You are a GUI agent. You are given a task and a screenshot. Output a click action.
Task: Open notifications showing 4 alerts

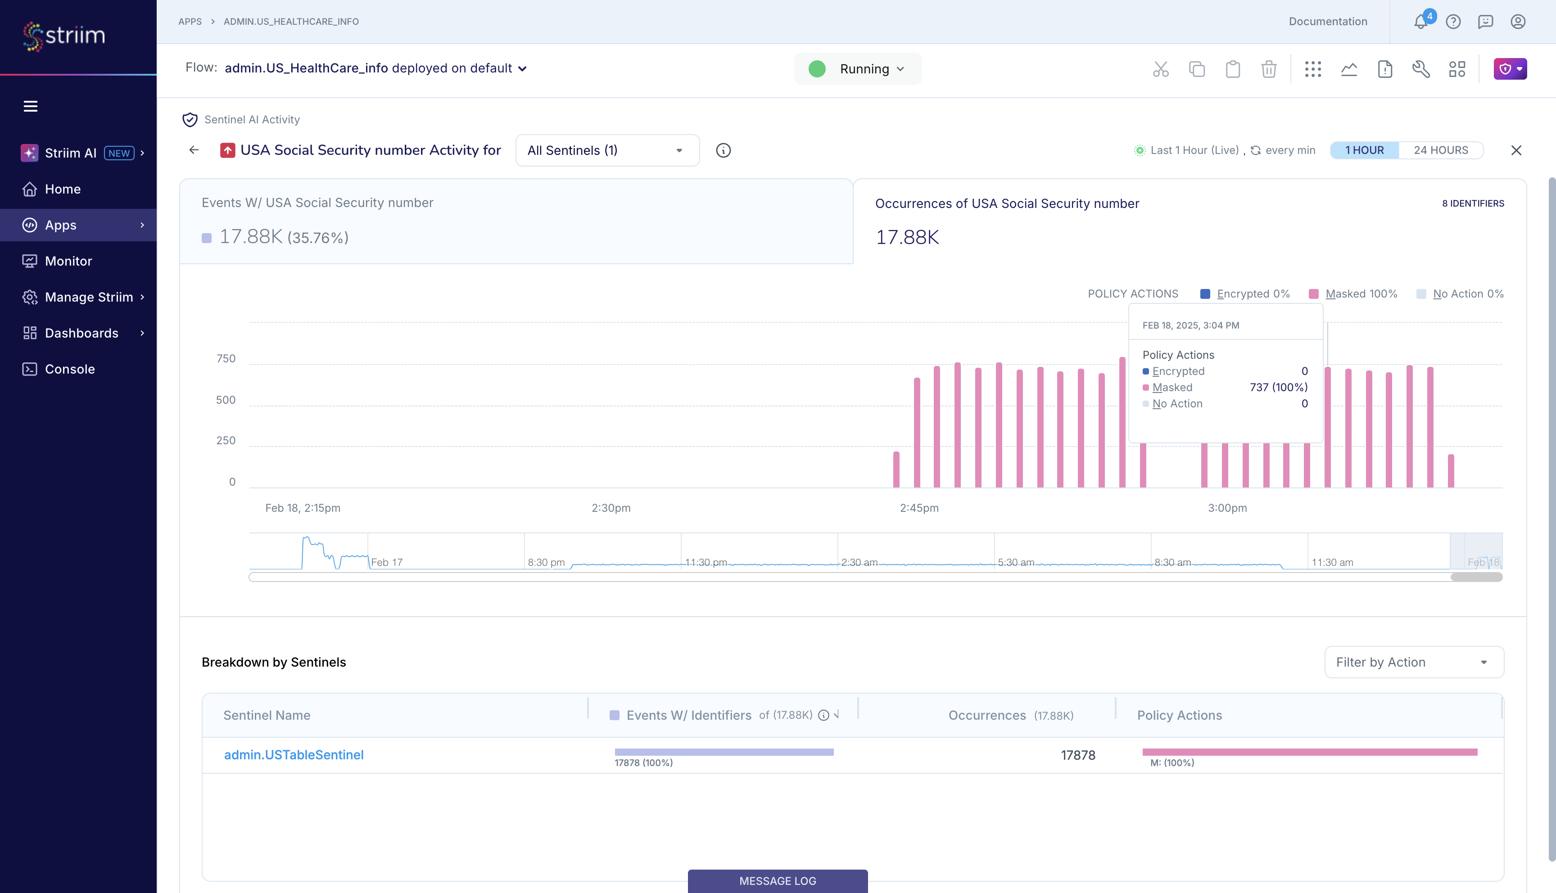click(x=1421, y=22)
